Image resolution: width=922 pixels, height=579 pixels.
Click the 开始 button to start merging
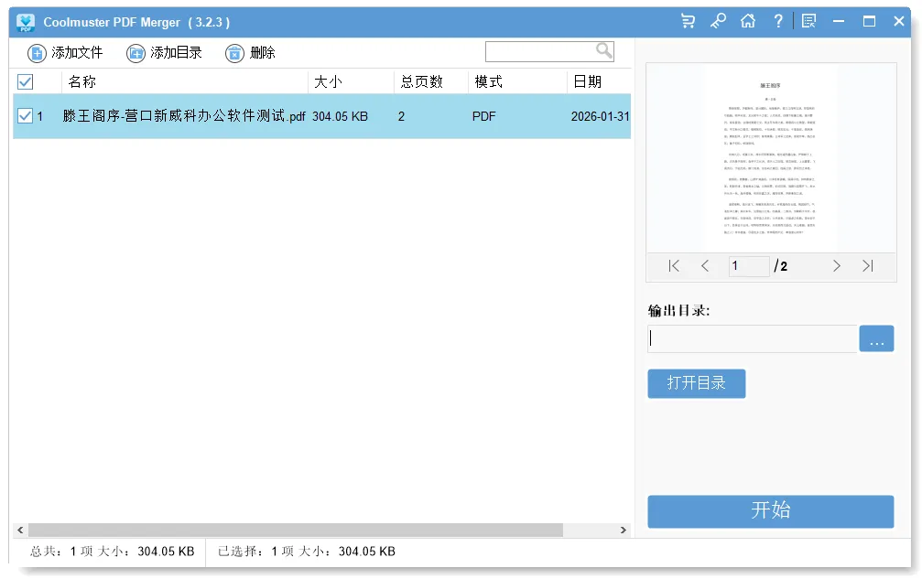pyautogui.click(x=771, y=511)
